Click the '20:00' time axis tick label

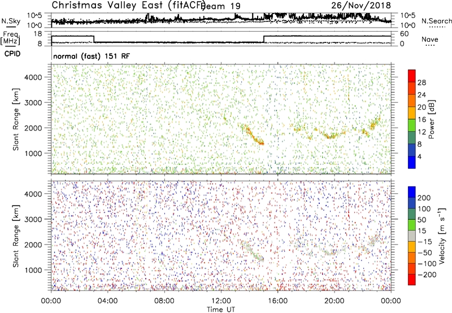[334, 301]
